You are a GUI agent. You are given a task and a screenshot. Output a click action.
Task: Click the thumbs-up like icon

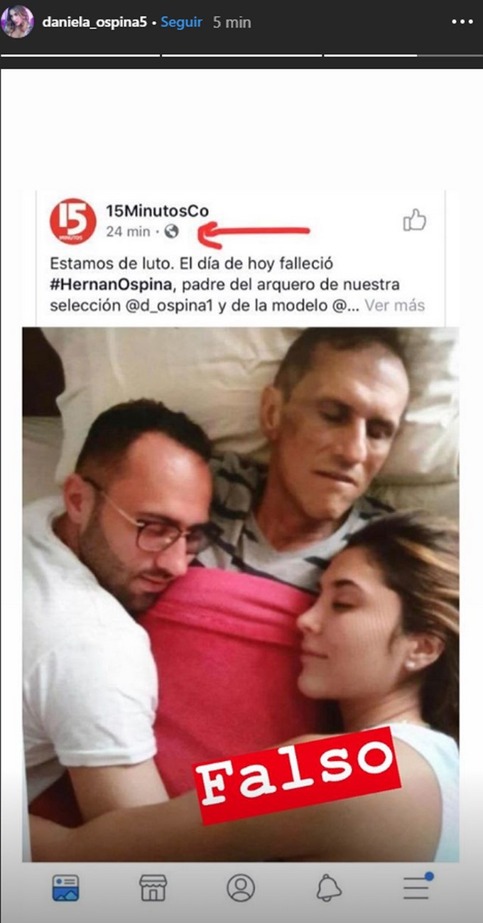point(415,220)
